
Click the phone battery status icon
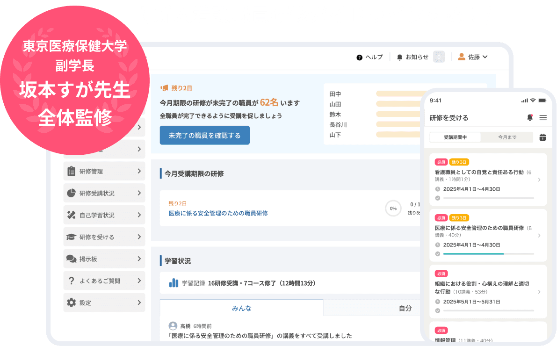[543, 101]
